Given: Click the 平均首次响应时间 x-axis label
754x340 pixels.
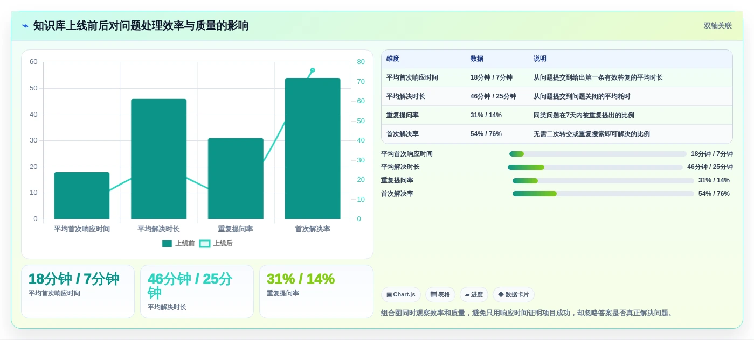Looking at the screenshot, I should [82, 229].
